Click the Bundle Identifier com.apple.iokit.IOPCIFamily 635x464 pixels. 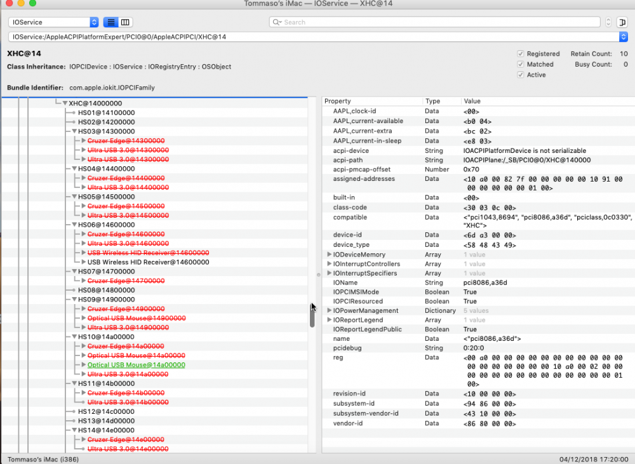click(x=112, y=88)
